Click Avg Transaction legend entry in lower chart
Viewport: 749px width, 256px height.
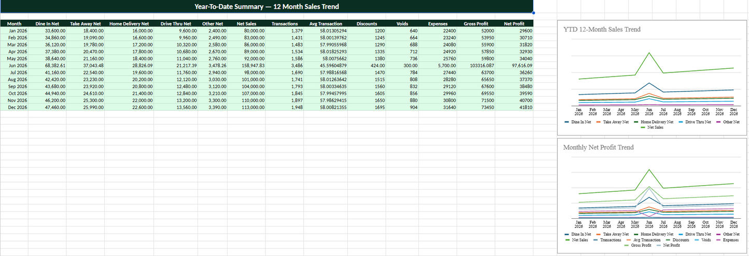point(643,240)
